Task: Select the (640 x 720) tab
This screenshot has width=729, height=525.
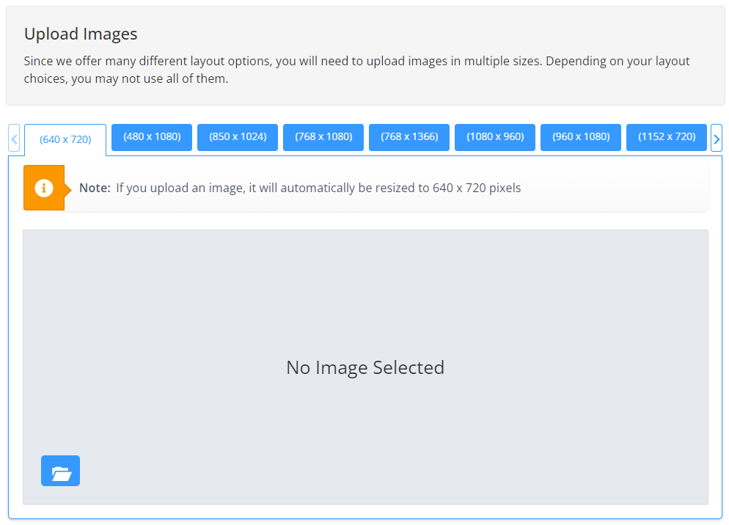Action: coord(65,139)
